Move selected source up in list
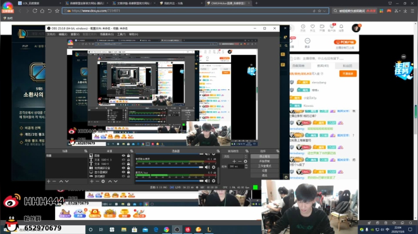This screenshot has height=234, width=418. (x=110, y=181)
